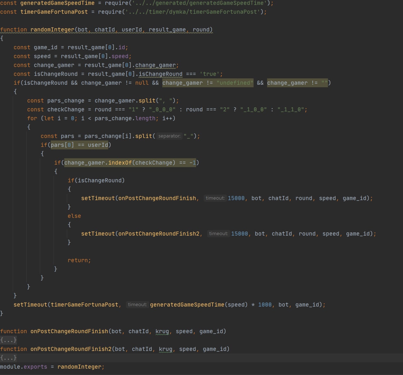
Task: Click 'indexOf' in the change_gamer.indexOf call
Action: (x=120, y=163)
